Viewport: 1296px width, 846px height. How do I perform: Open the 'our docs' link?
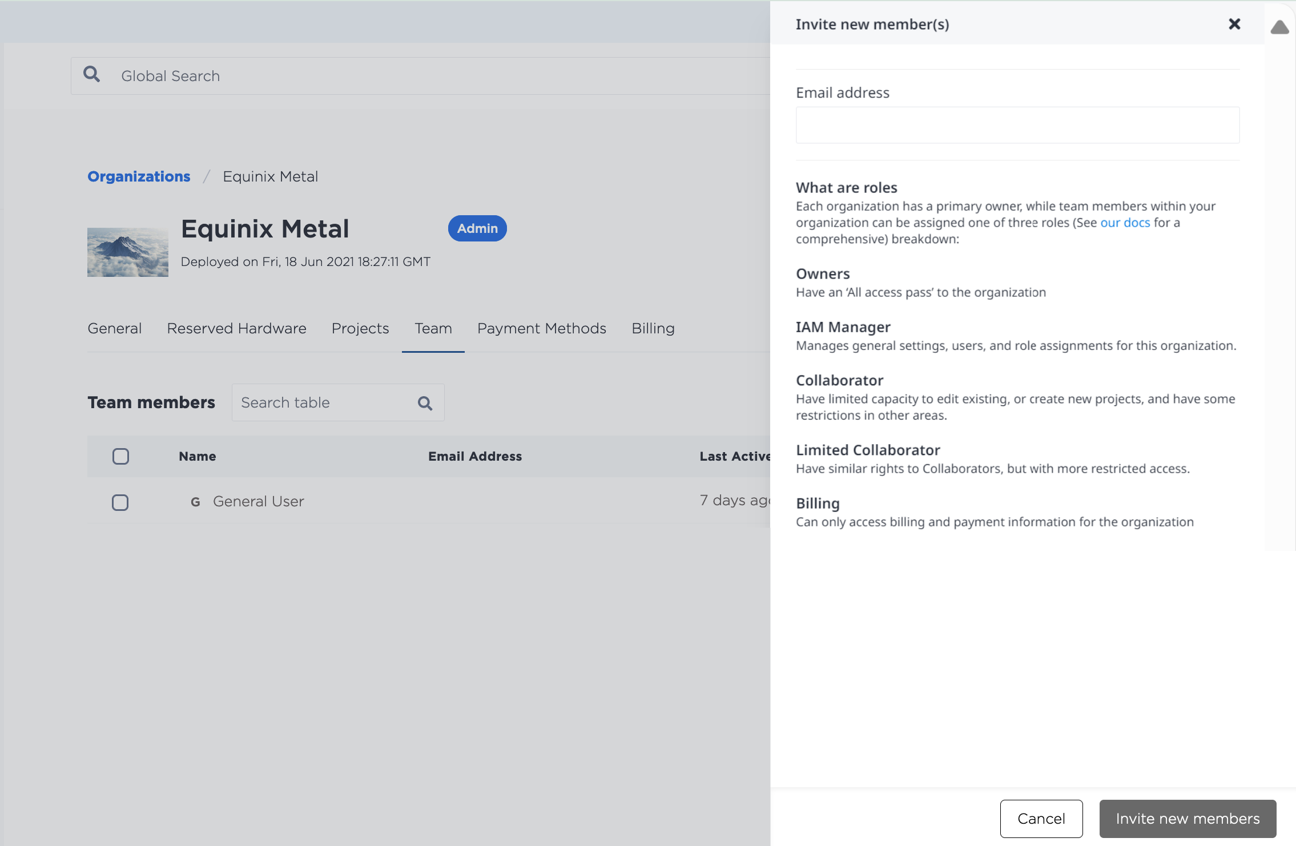(x=1125, y=223)
